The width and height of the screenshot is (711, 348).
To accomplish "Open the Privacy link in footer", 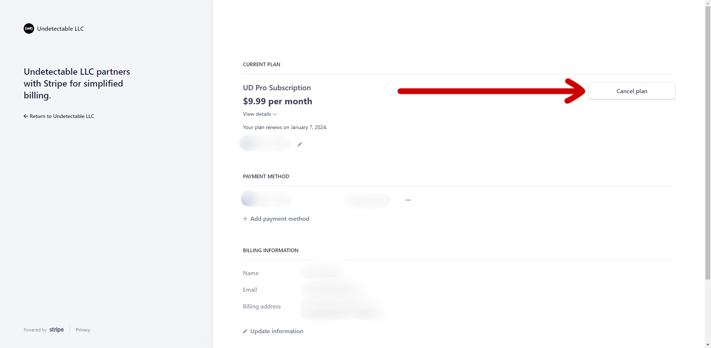I will (83, 330).
